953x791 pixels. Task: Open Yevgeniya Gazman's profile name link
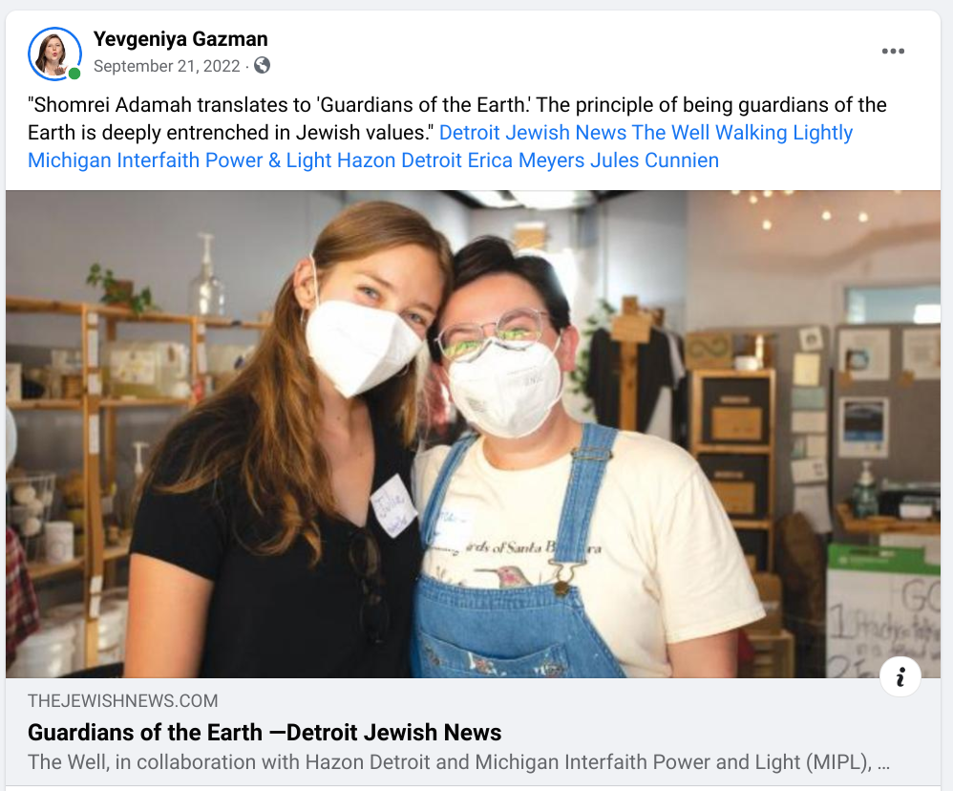[x=180, y=39]
